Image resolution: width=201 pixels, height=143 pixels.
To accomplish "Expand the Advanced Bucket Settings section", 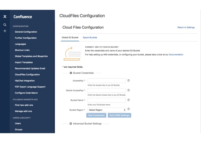I will [x=71, y=124].
